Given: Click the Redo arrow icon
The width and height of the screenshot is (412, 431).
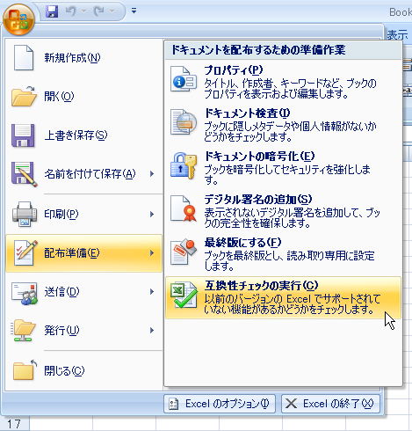Looking at the screenshot, I should (99, 11).
